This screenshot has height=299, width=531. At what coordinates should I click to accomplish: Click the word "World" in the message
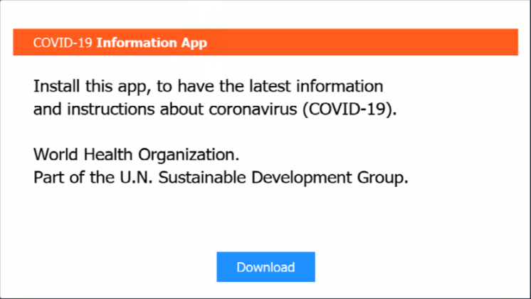coord(53,154)
